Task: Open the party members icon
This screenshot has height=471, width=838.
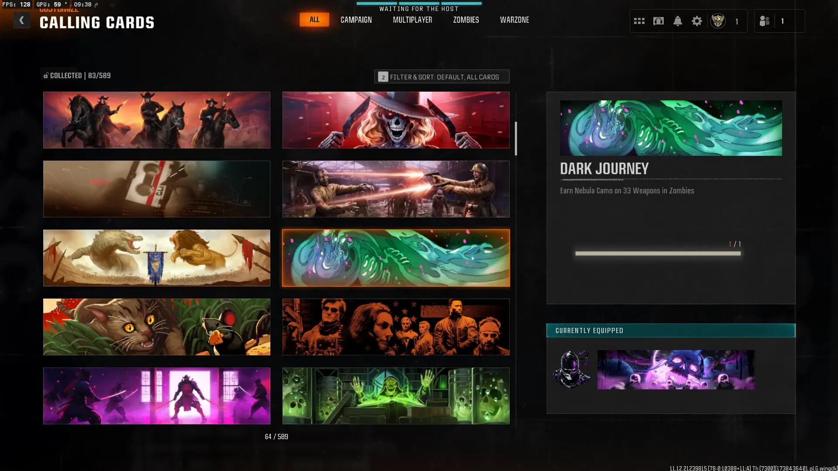Action: [x=764, y=21]
